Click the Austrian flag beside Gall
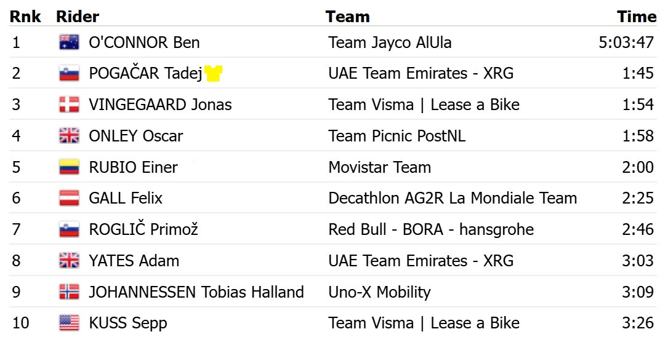The image size is (660, 337). [x=69, y=199]
